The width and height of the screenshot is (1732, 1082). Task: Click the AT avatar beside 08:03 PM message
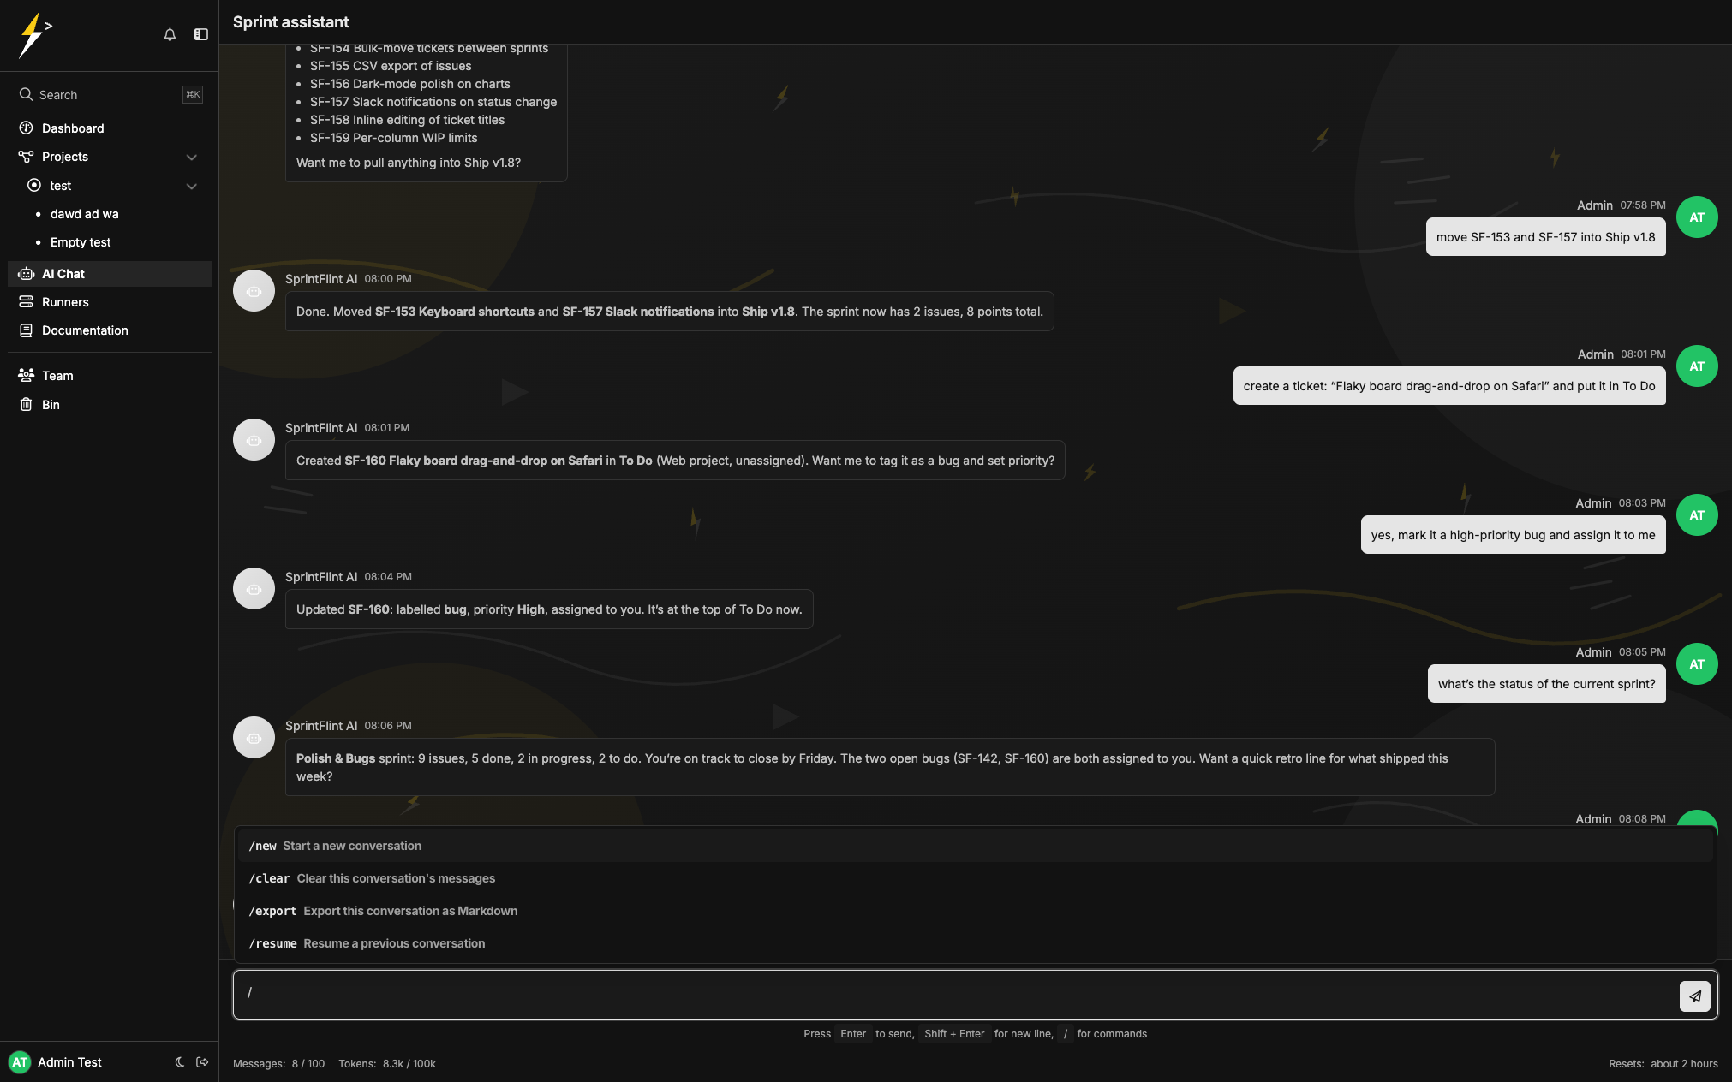[x=1697, y=515]
